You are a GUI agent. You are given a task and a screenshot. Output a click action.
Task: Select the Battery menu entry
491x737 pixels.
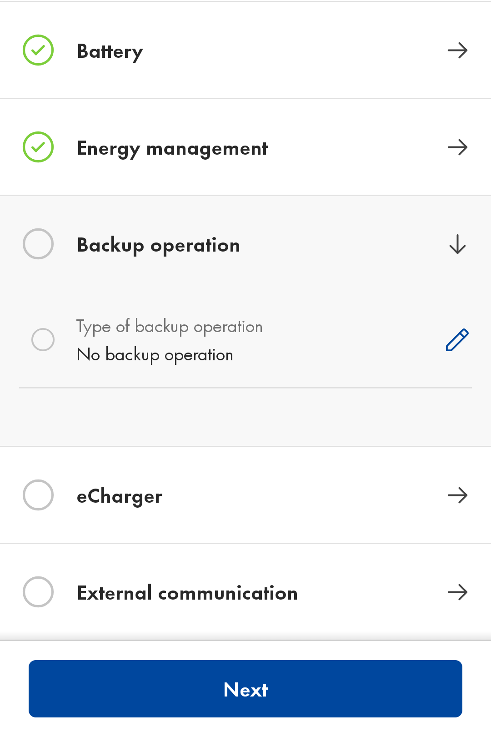245,50
